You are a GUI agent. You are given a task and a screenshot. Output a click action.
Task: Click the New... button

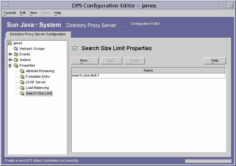click(85, 61)
